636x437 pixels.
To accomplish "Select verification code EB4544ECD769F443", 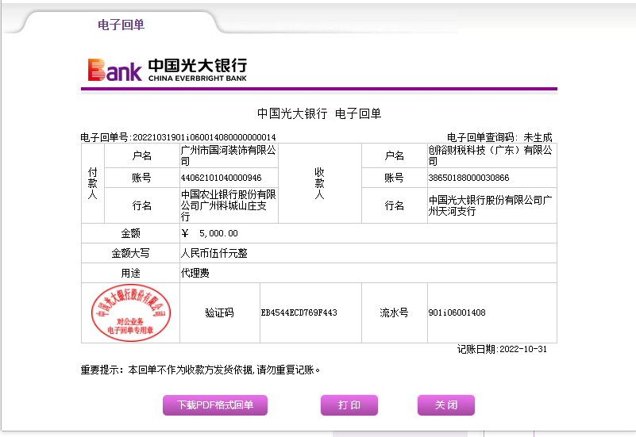I will coord(299,313).
